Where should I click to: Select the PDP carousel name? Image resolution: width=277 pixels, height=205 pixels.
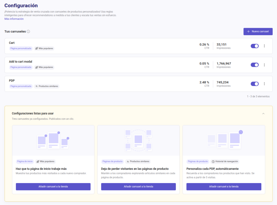(x=12, y=81)
